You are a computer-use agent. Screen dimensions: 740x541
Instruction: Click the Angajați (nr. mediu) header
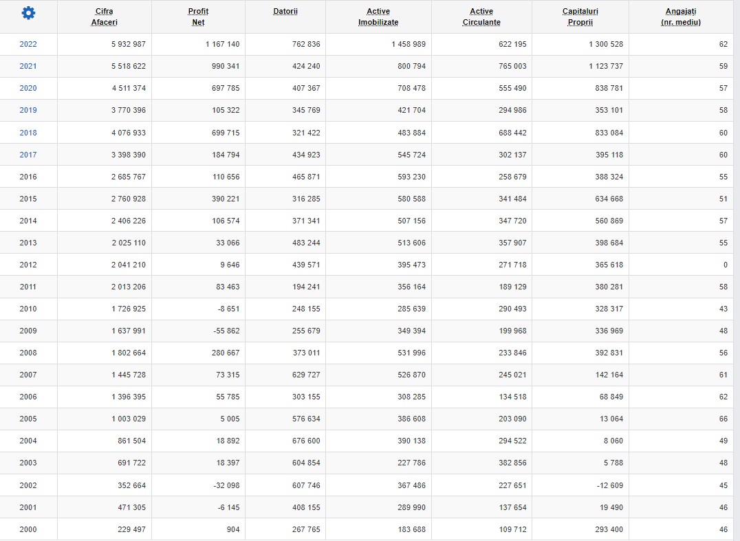coord(680,16)
